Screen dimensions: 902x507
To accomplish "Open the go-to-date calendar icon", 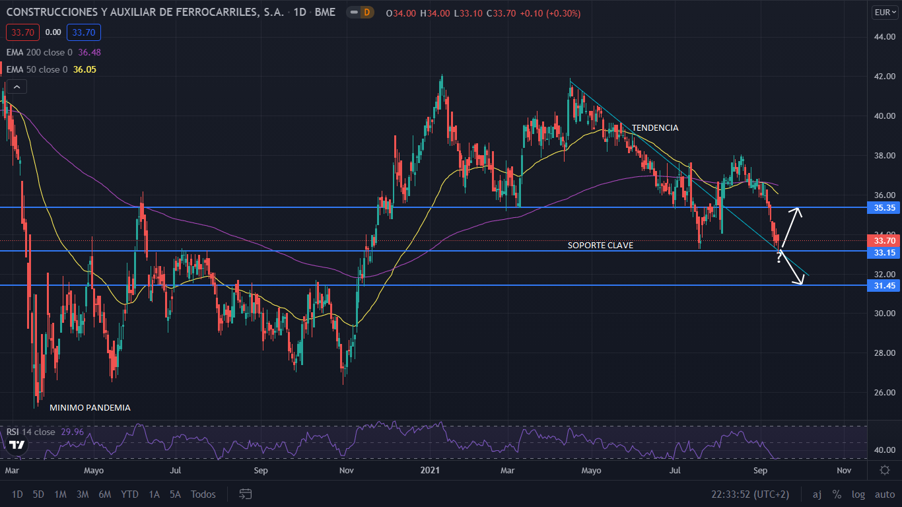I will pyautogui.click(x=246, y=494).
